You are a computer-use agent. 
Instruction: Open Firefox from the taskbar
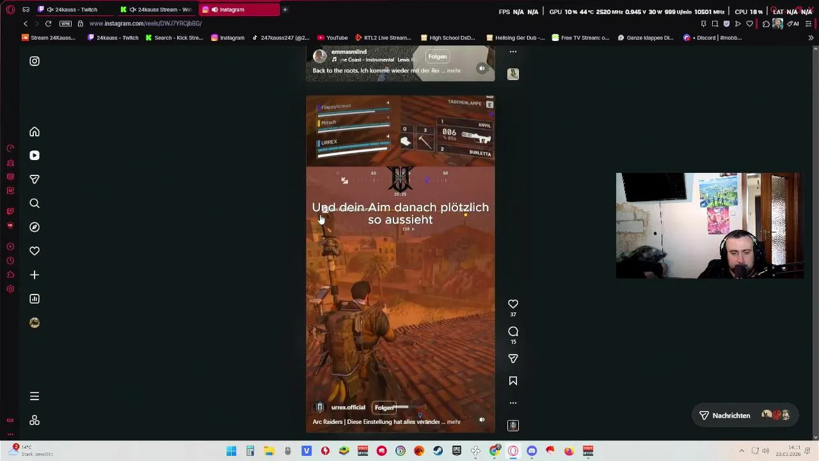(x=569, y=451)
